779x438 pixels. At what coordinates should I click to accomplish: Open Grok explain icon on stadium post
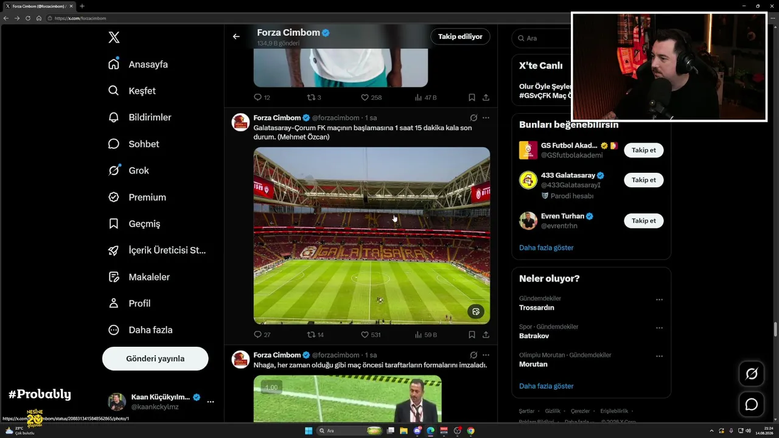click(473, 117)
